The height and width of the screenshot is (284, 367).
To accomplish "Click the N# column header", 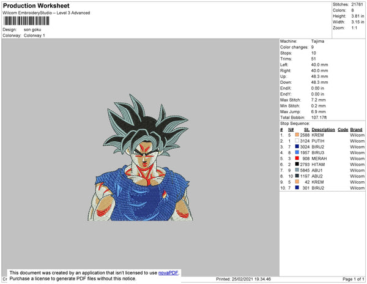I will (x=291, y=130).
